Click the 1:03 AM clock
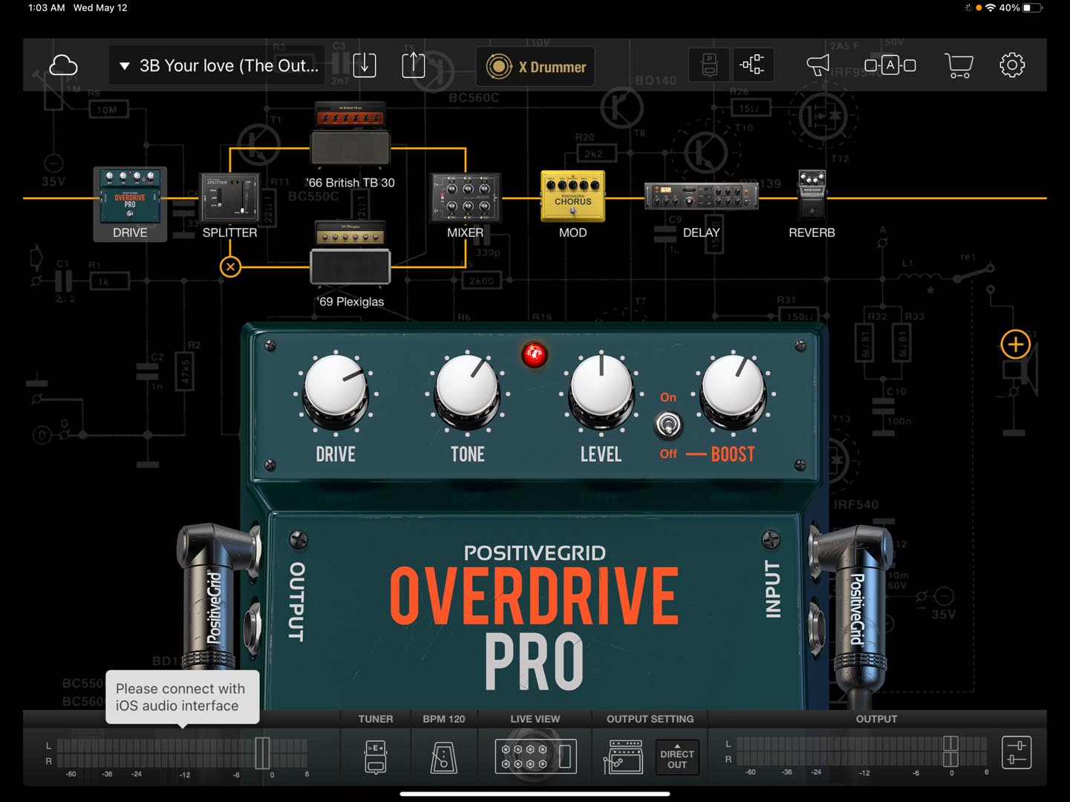 coord(46,7)
